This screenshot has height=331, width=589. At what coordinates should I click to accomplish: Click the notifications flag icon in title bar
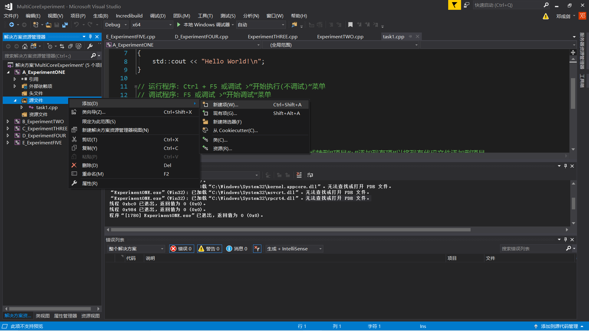454,5
